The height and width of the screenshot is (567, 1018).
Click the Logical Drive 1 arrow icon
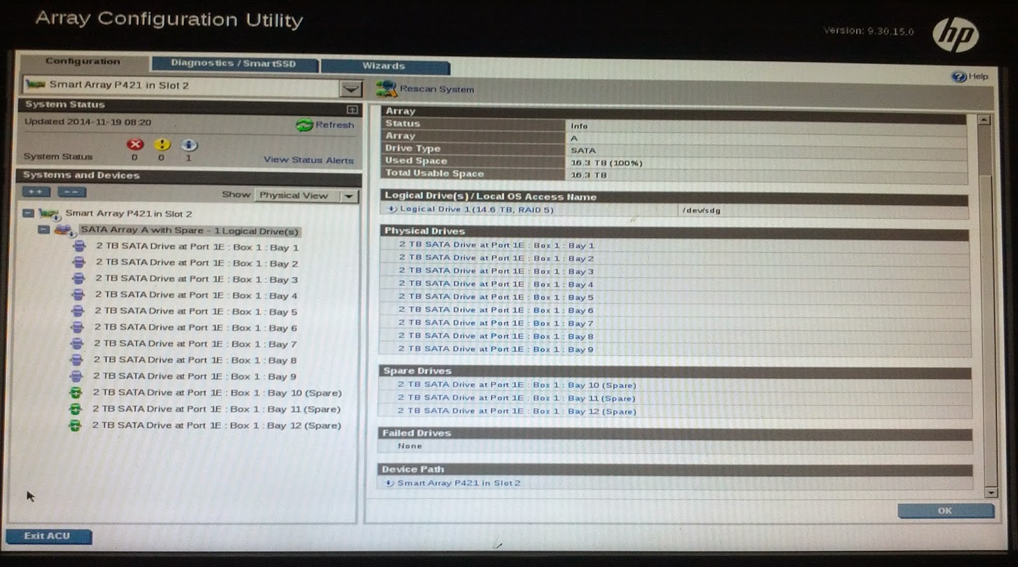tap(392, 209)
